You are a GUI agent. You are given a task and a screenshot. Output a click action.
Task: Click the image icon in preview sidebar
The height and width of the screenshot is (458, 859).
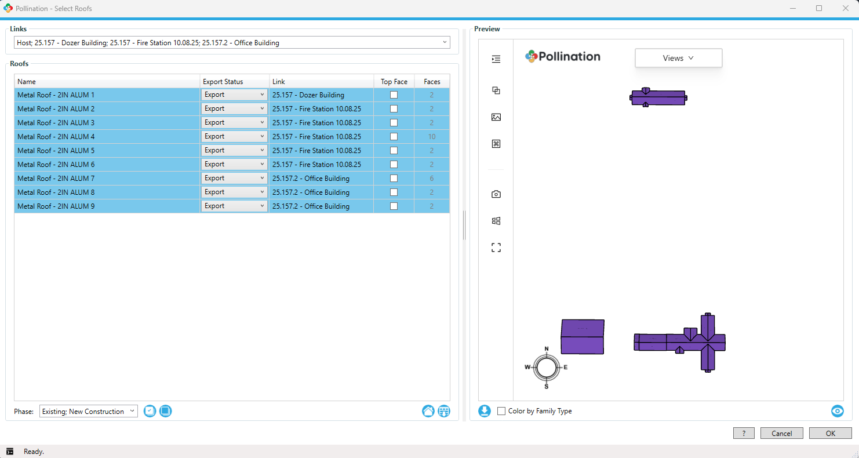point(496,117)
